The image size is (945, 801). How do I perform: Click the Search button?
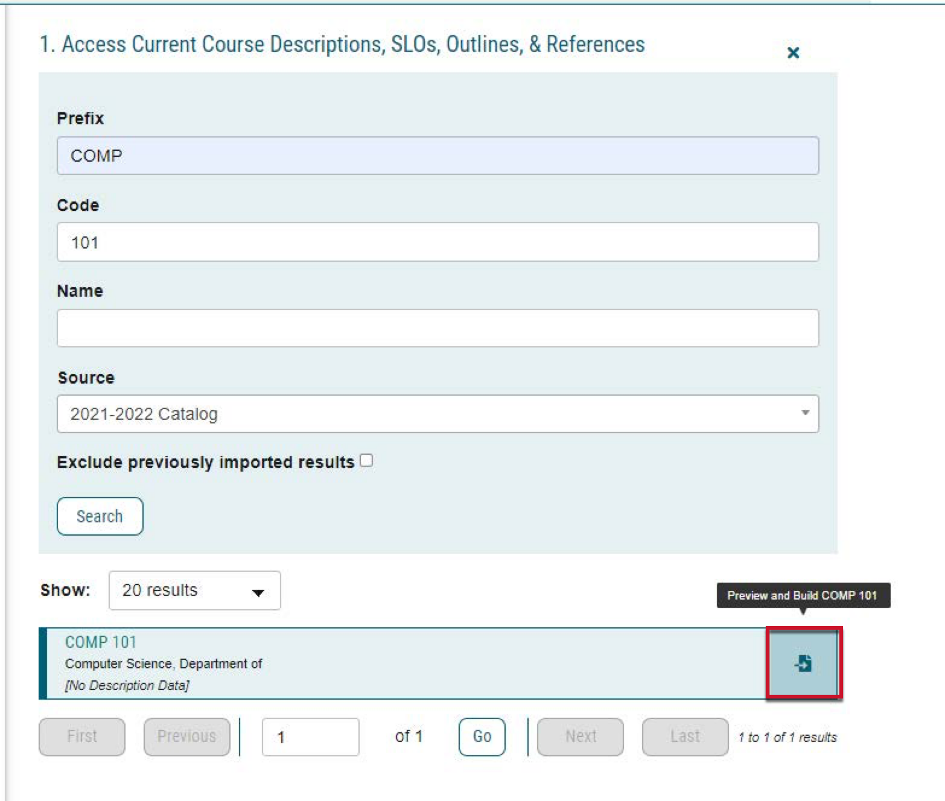[x=100, y=516]
